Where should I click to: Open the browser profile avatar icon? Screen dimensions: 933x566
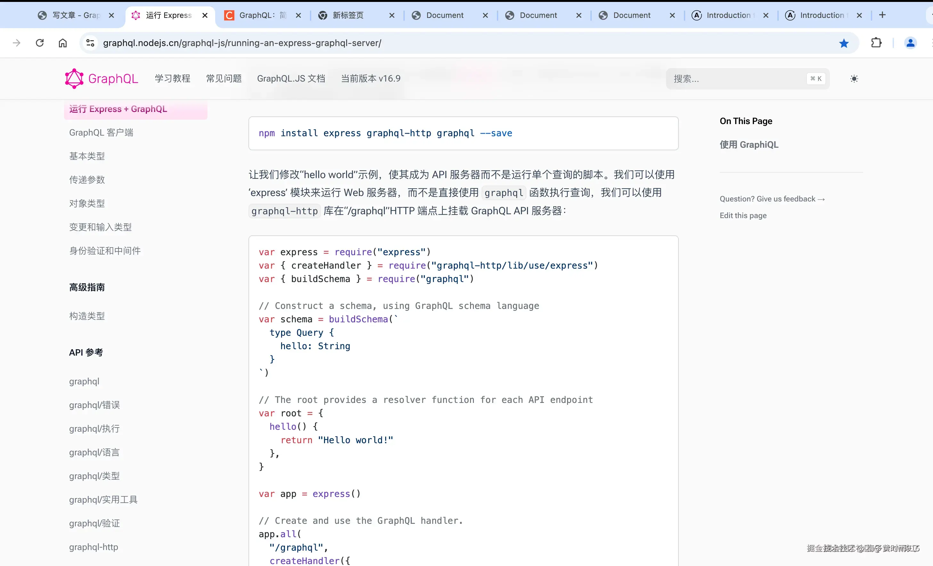tap(910, 43)
